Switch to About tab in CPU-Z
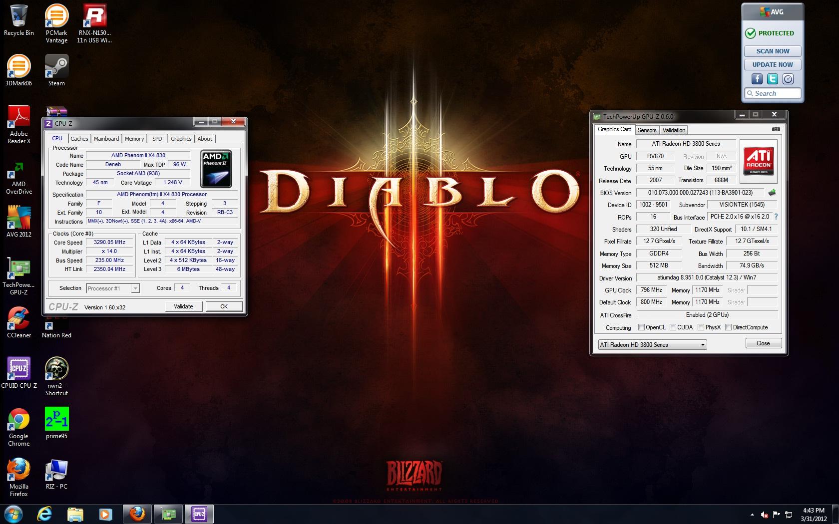 click(205, 139)
